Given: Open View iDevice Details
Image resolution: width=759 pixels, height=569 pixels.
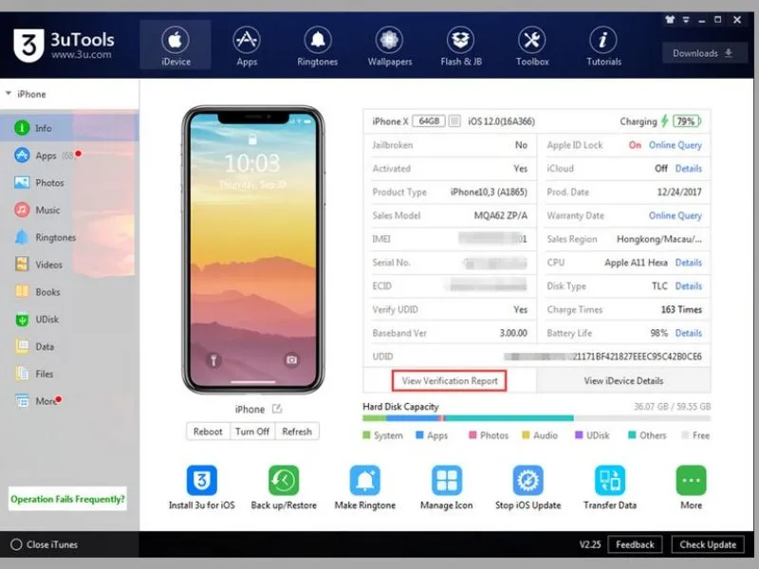Looking at the screenshot, I should coord(623,381).
